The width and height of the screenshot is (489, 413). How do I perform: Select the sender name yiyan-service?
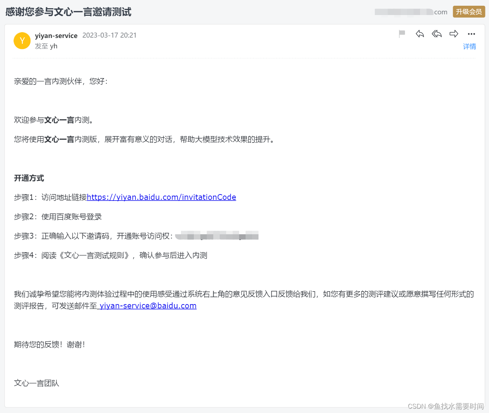56,35
